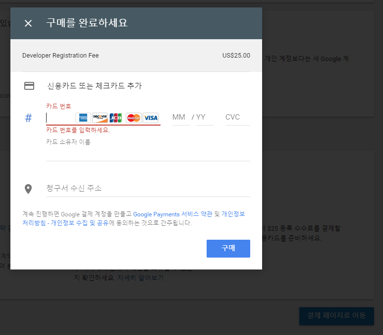The width and height of the screenshot is (383, 335).
Task: Click the credit card icon
Action: pyautogui.click(x=29, y=86)
